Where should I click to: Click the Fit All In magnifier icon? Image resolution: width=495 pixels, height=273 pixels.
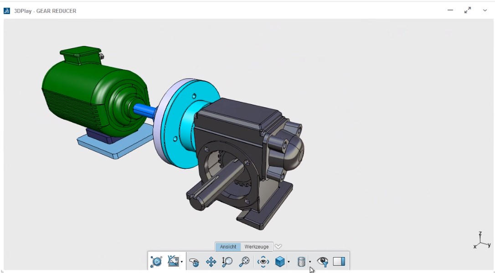coord(244,261)
